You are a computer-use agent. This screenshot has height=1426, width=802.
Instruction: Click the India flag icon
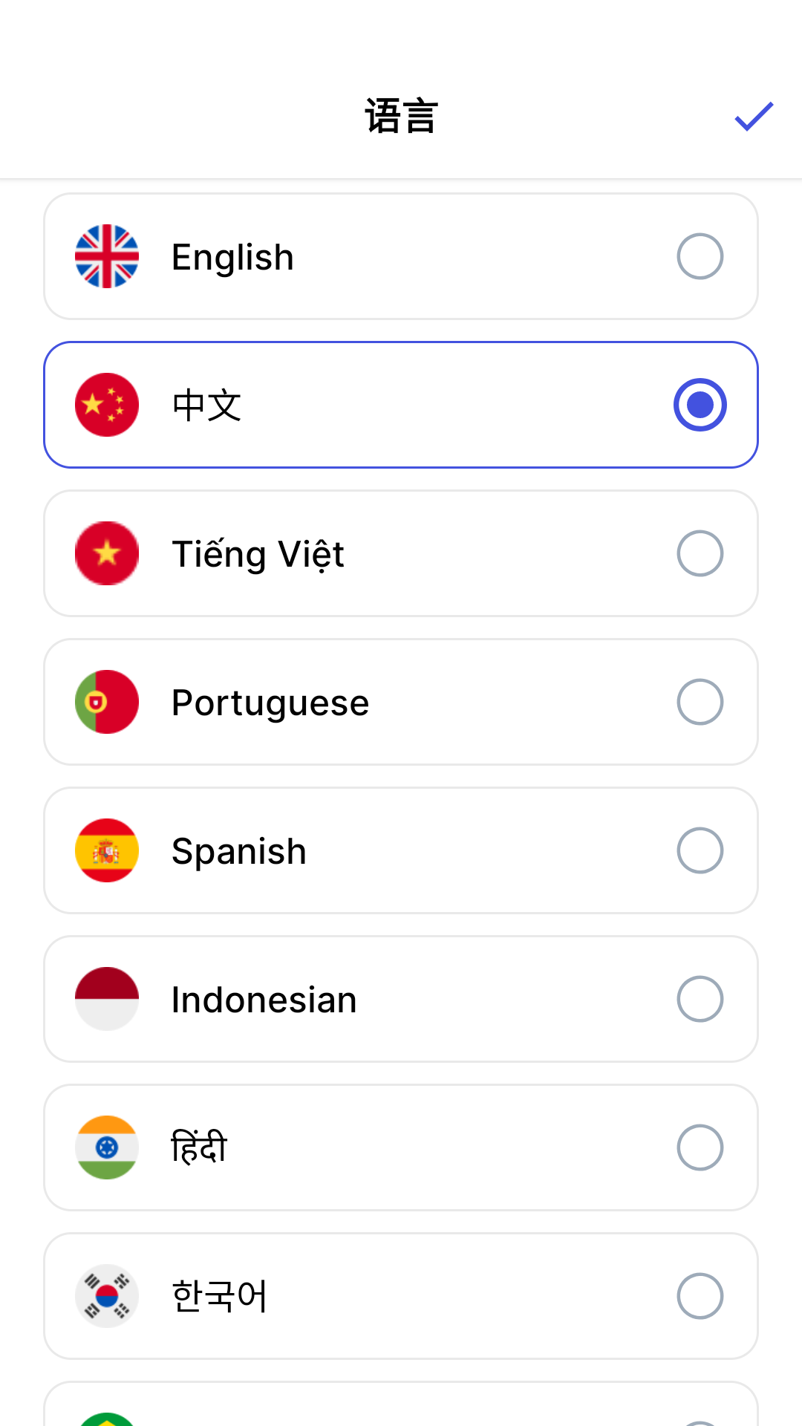point(107,1147)
